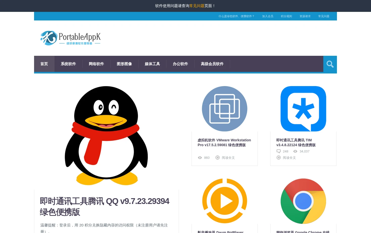The height and width of the screenshot is (233, 371).
Task: Click the 248 comments count on TIM
Action: coord(286,151)
